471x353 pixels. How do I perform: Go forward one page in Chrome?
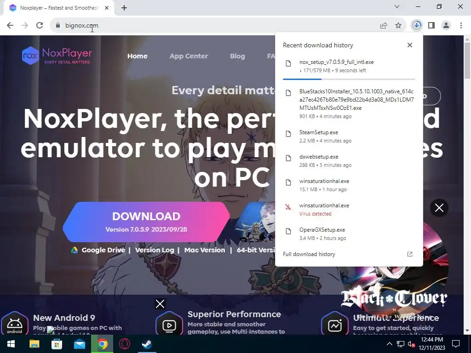[x=25, y=26]
